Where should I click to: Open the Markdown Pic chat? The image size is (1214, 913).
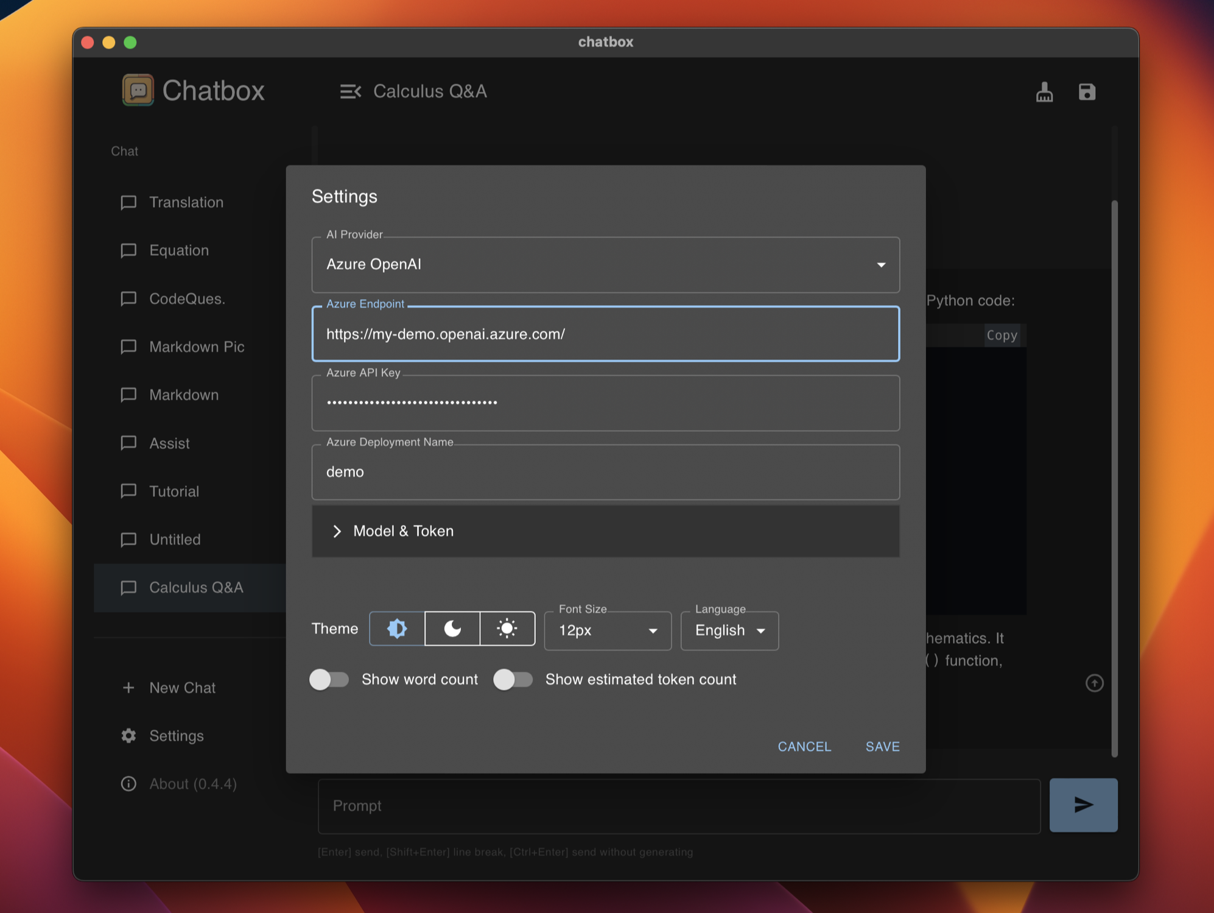tap(190, 347)
